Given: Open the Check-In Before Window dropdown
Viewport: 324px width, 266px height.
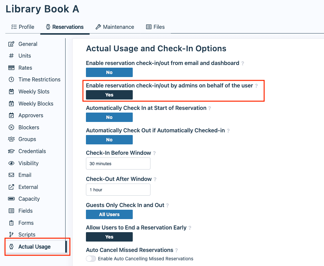Looking at the screenshot, I should [118, 163].
